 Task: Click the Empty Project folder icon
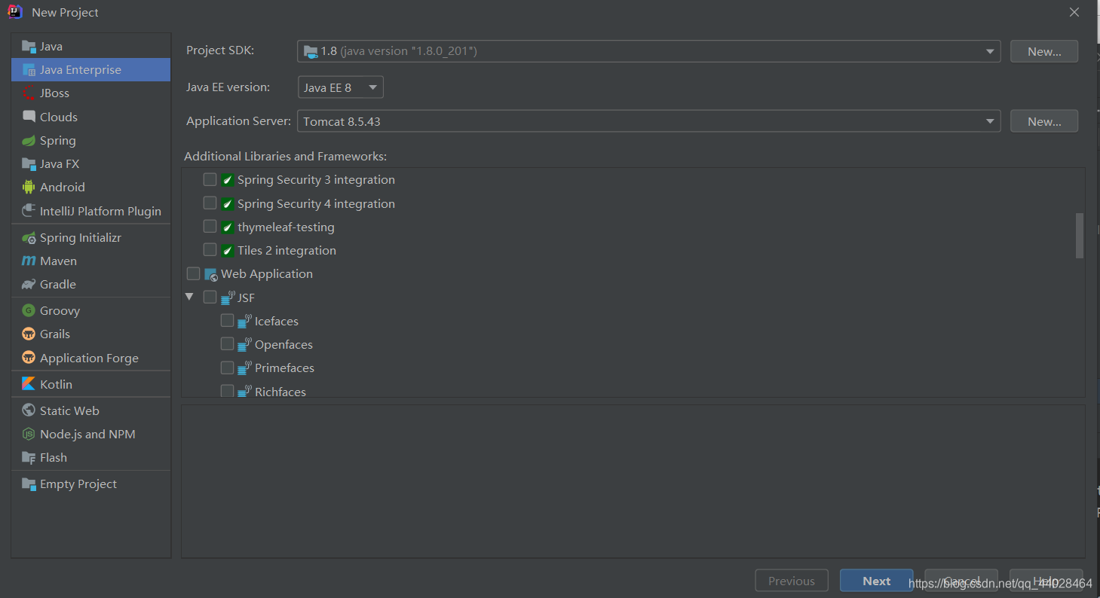(x=29, y=484)
